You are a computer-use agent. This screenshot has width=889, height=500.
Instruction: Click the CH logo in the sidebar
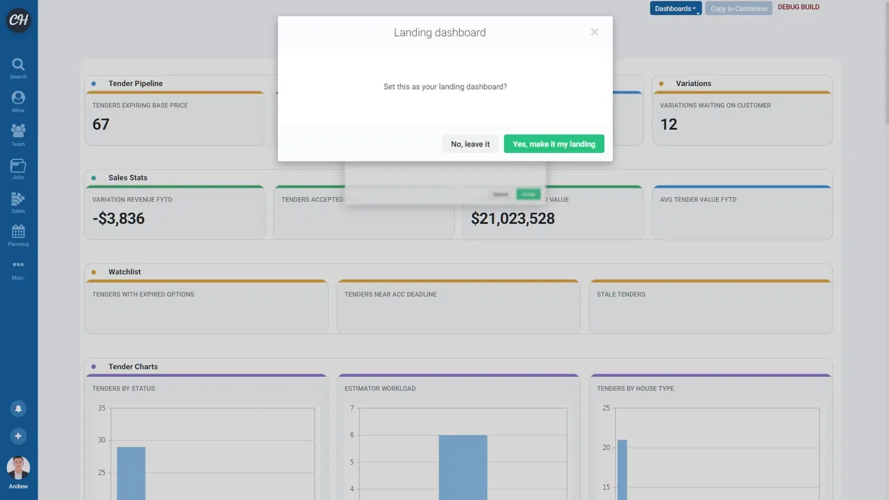[19, 20]
